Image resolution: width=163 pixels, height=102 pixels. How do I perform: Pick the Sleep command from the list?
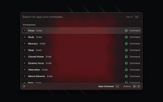coord(76,50)
